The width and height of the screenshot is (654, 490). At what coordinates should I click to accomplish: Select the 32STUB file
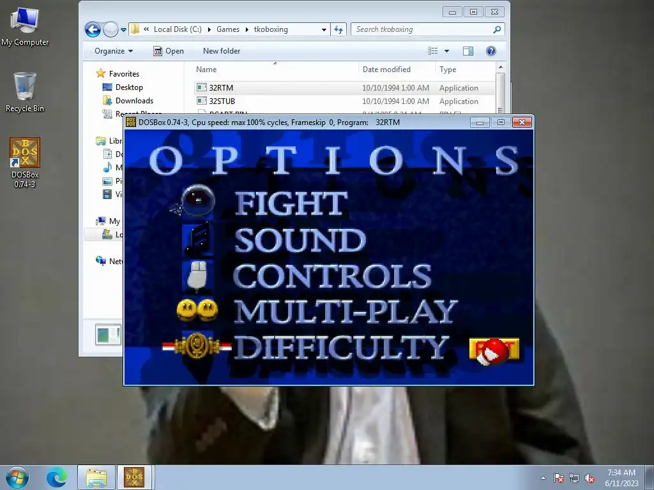[x=222, y=101]
